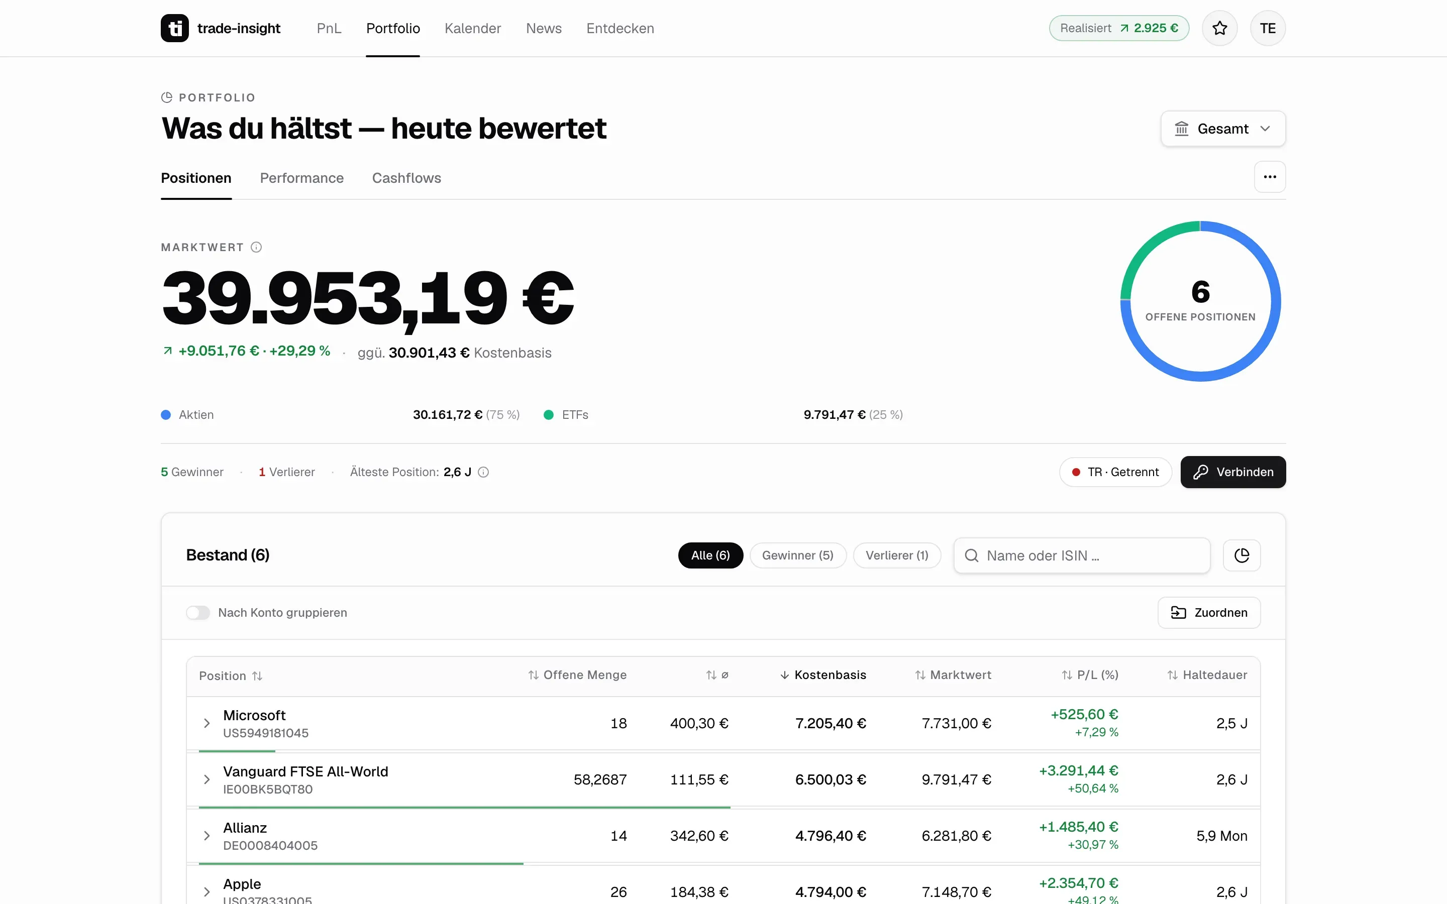Expand the Apple position row
The height and width of the screenshot is (904, 1447).
click(x=207, y=892)
